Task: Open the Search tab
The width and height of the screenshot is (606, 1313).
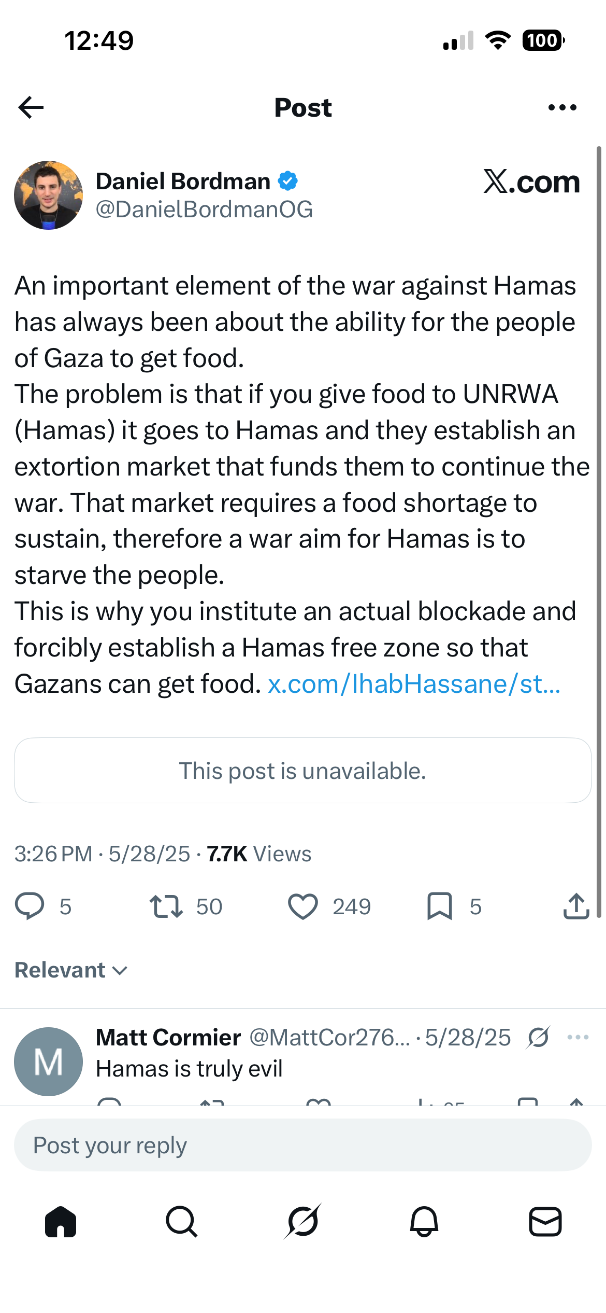Action: (182, 1222)
